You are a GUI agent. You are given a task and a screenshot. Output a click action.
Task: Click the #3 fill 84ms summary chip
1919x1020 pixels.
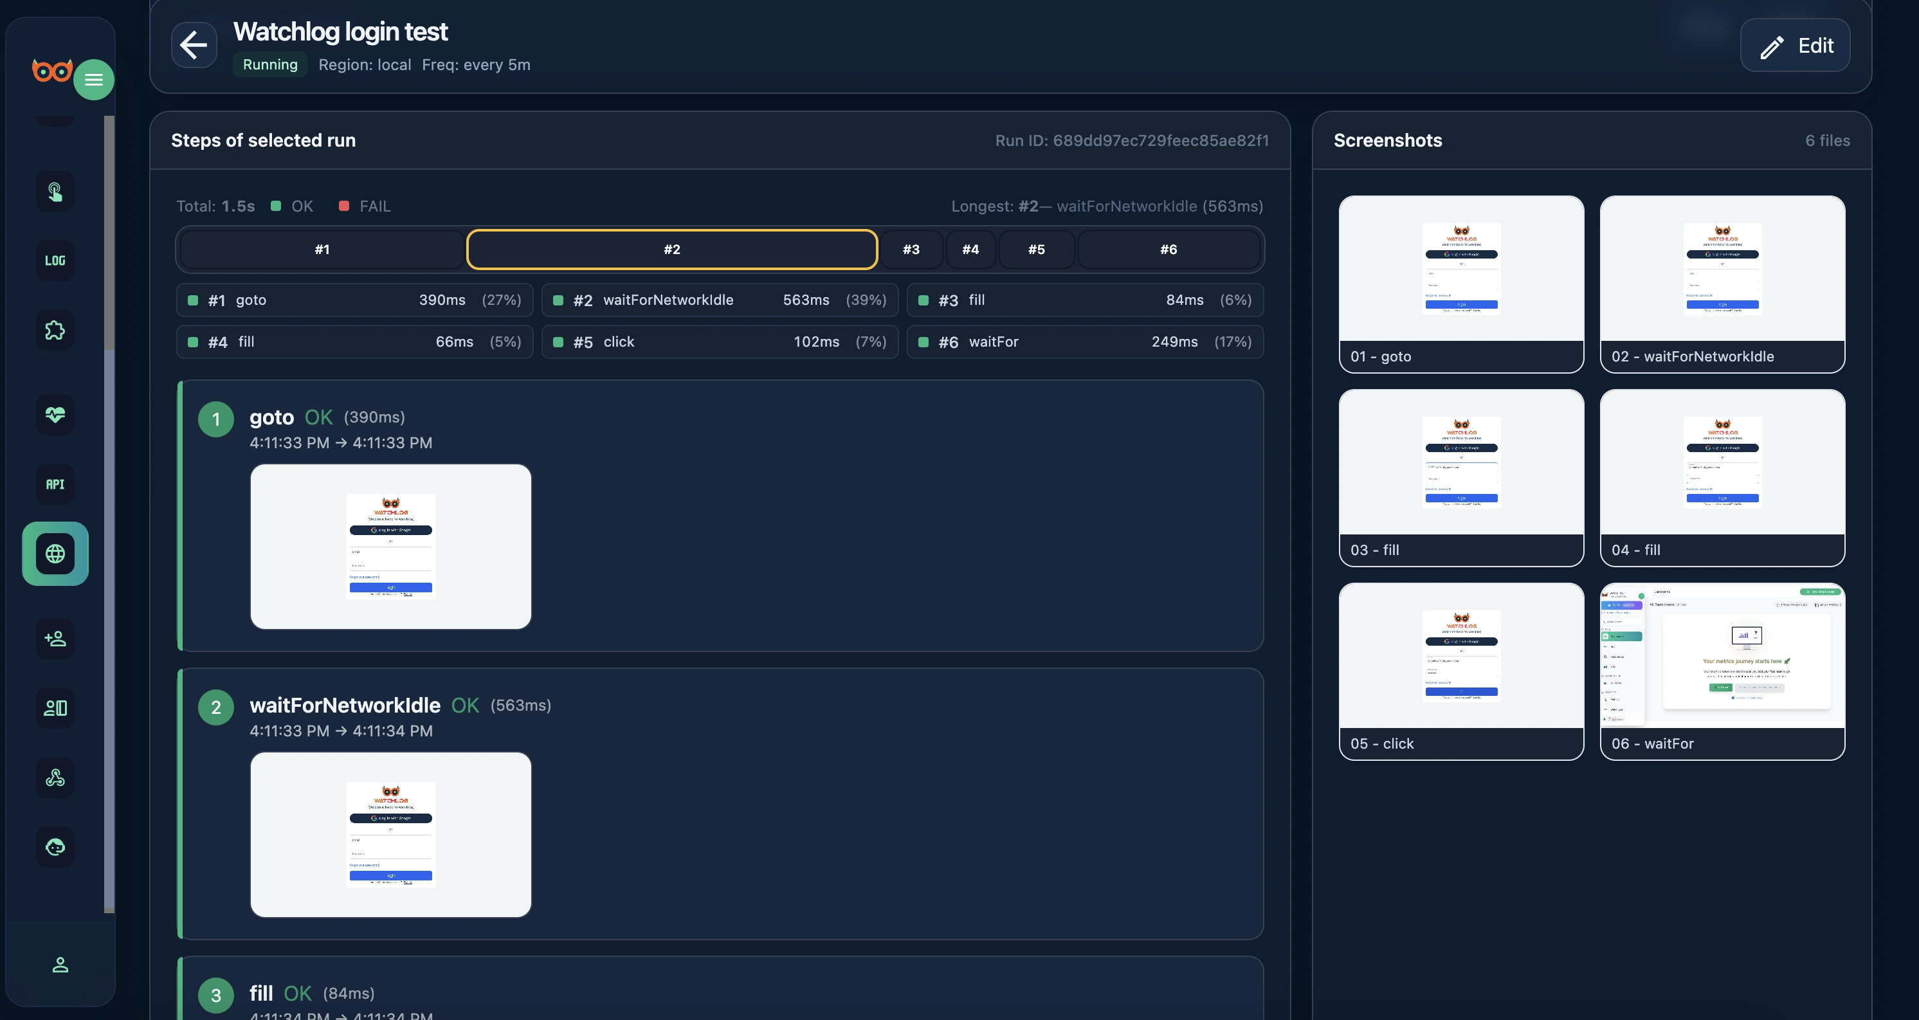click(1086, 300)
